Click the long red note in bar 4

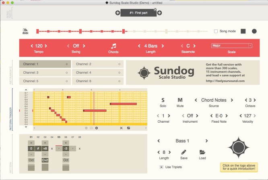tap(123, 104)
